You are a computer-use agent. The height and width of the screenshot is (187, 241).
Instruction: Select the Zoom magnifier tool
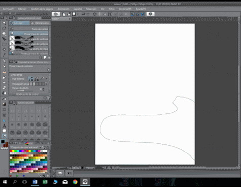point(4,23)
